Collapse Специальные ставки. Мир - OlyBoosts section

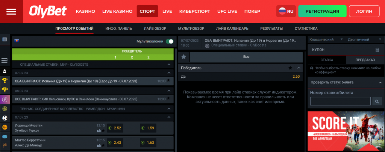point(169,65)
